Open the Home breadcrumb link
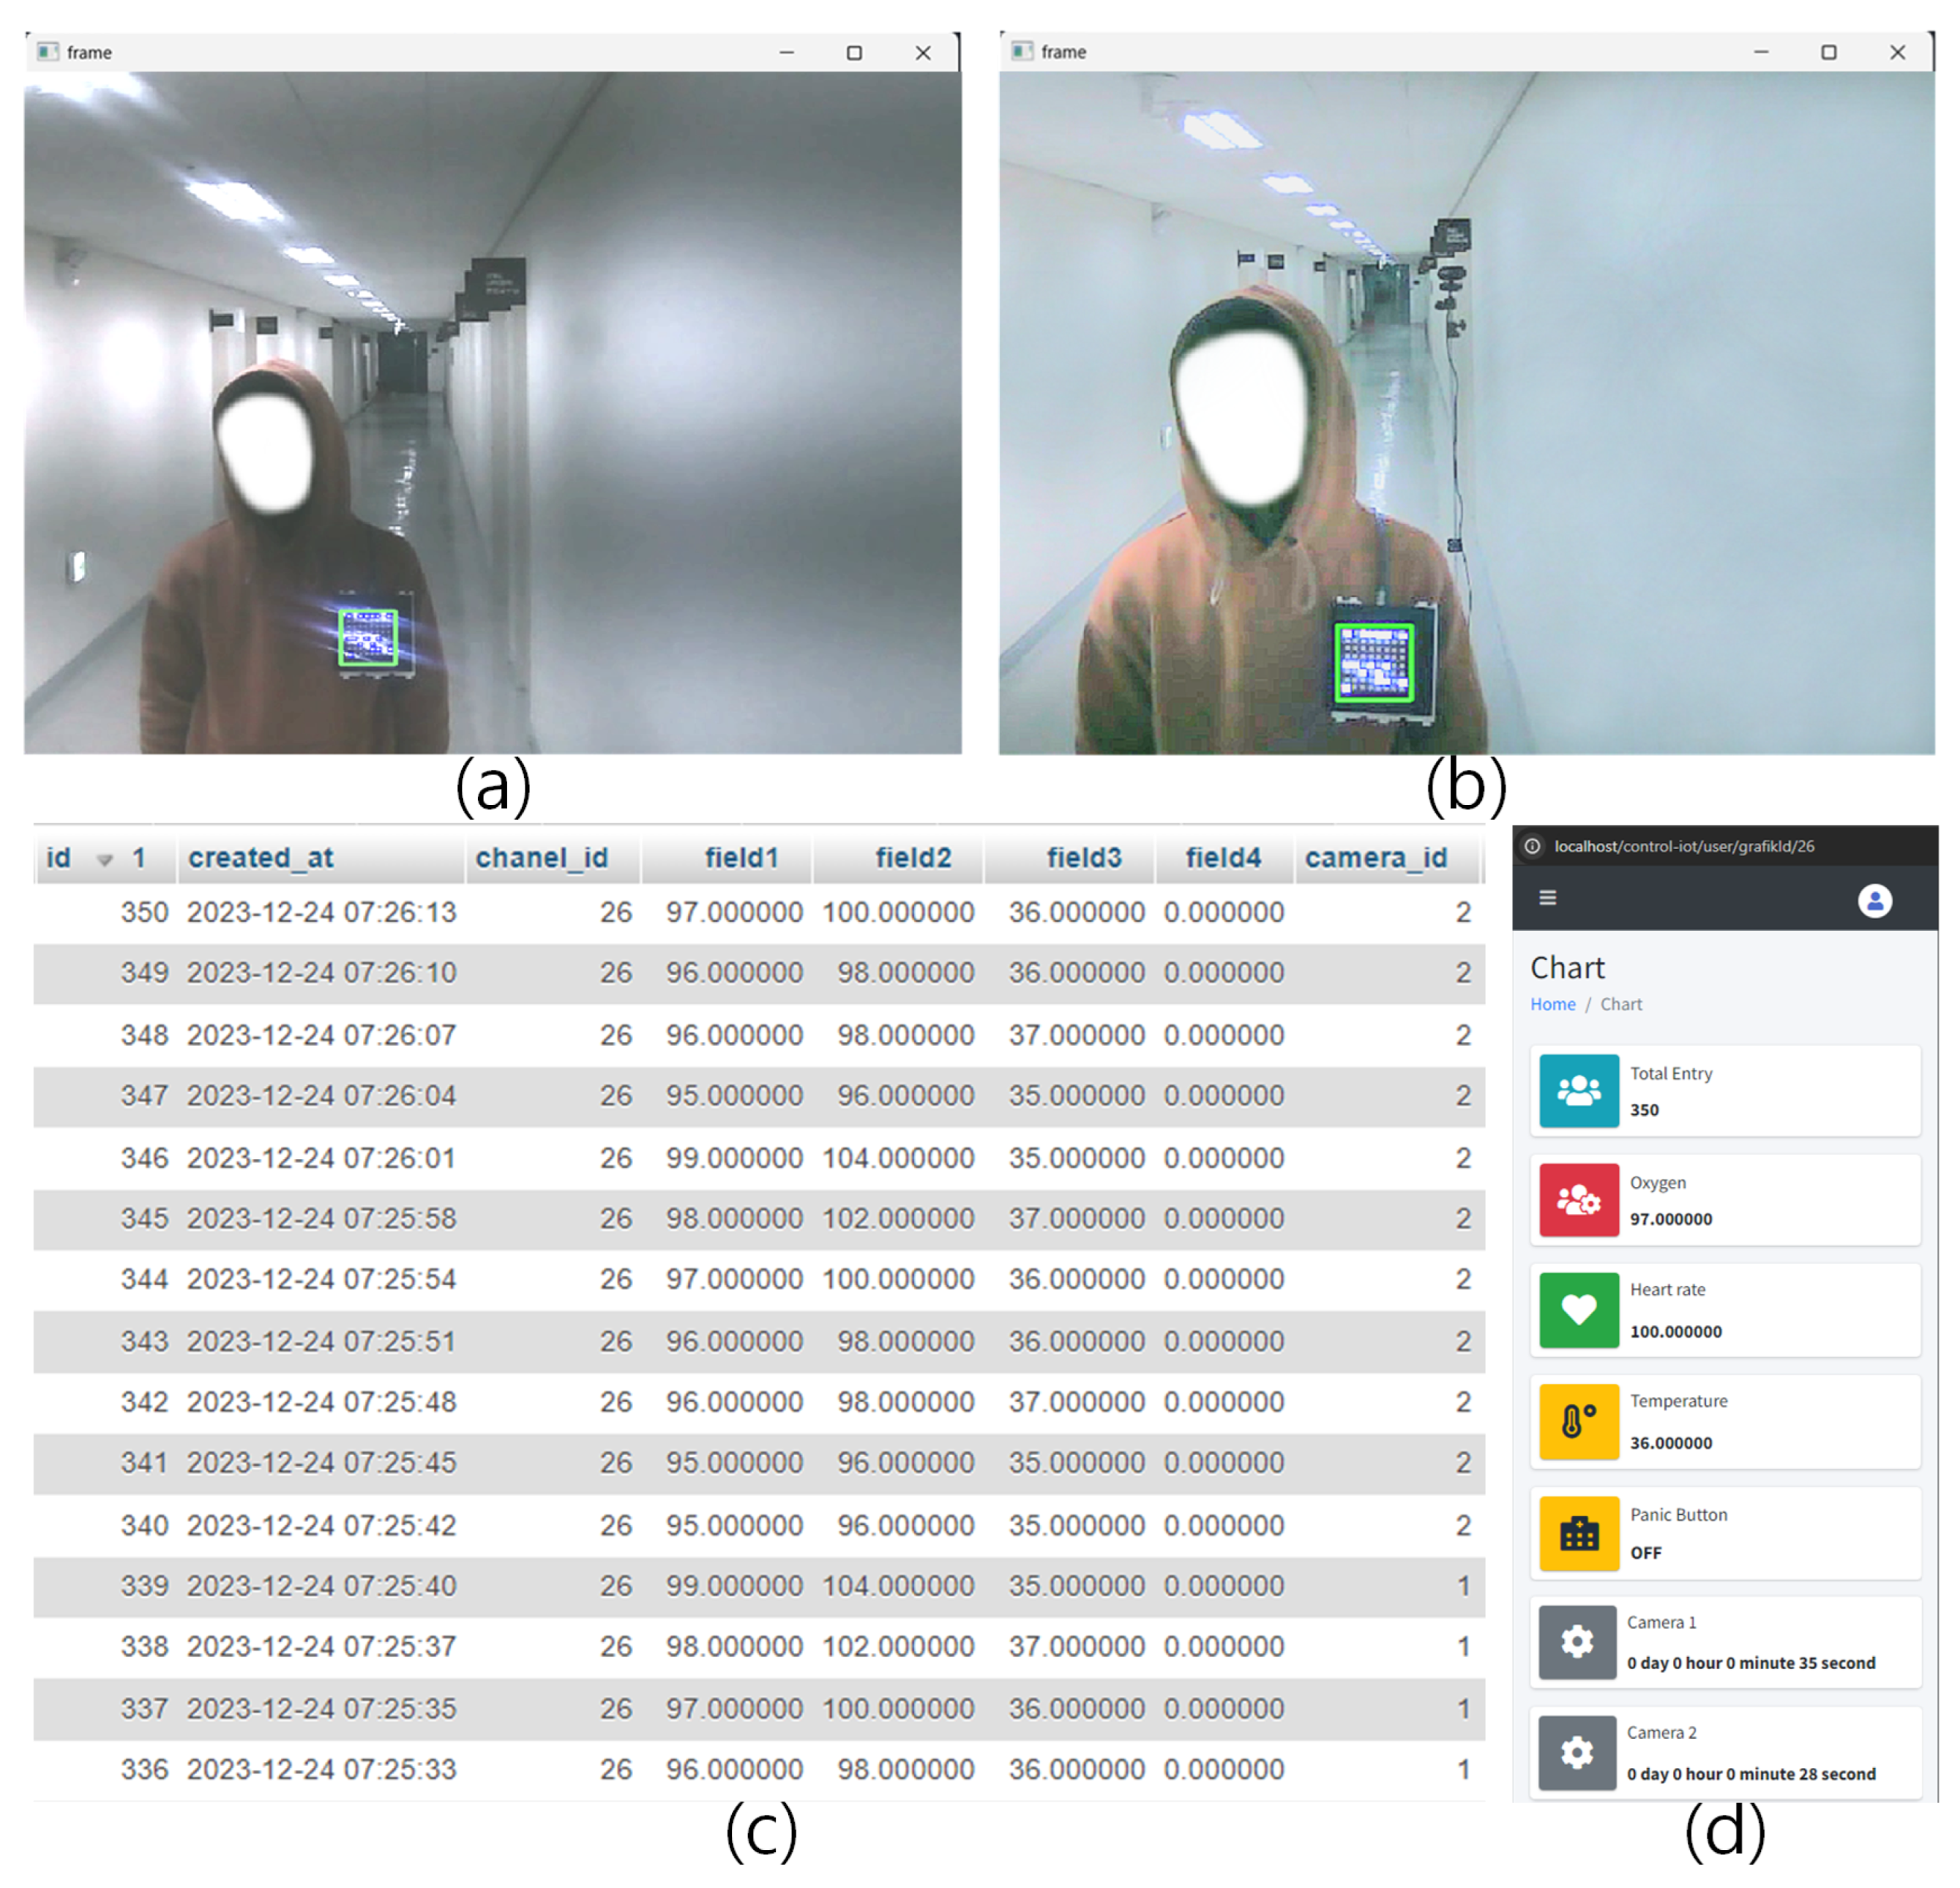Screen dimensions: 1960x1888 (x=1552, y=1004)
